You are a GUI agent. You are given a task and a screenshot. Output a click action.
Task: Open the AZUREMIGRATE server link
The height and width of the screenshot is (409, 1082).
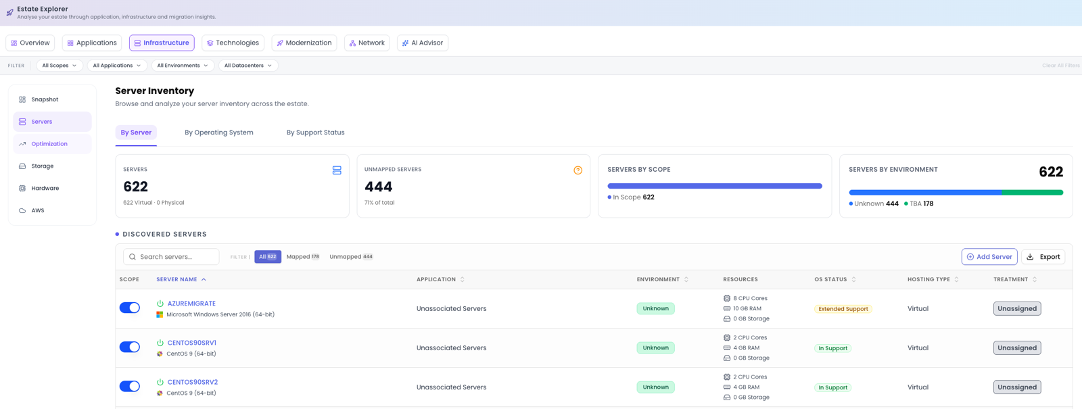191,304
